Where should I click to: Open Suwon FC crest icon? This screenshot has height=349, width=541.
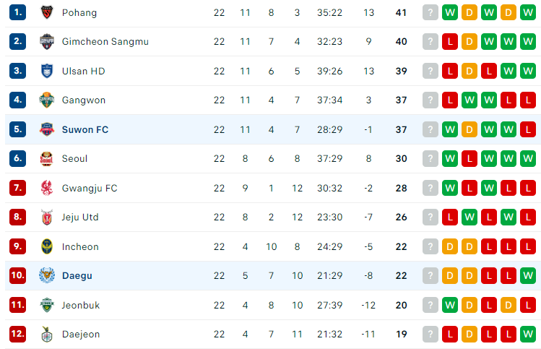pos(47,129)
